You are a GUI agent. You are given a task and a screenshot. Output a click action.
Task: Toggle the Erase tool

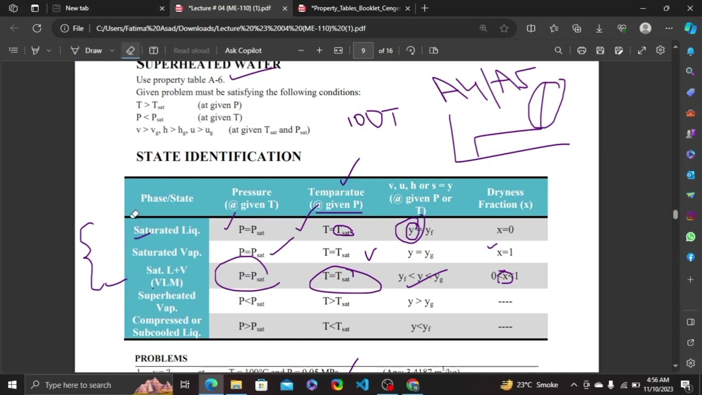pos(131,50)
